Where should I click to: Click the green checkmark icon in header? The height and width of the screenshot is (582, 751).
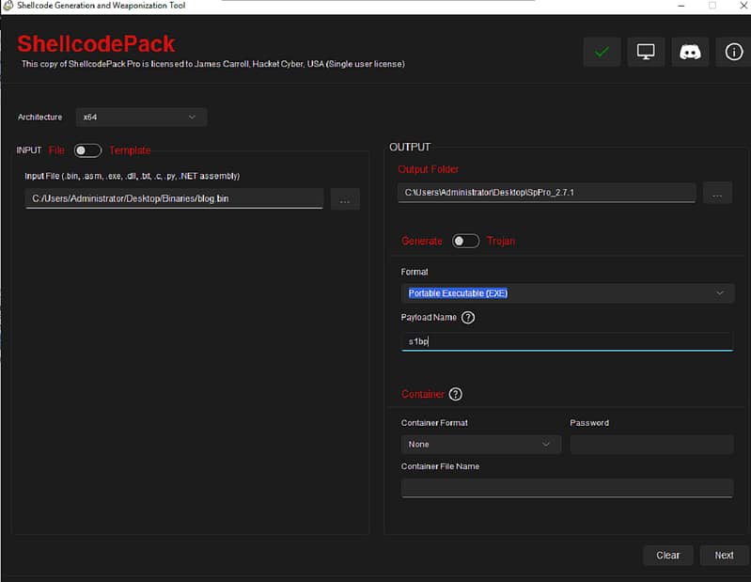(602, 52)
